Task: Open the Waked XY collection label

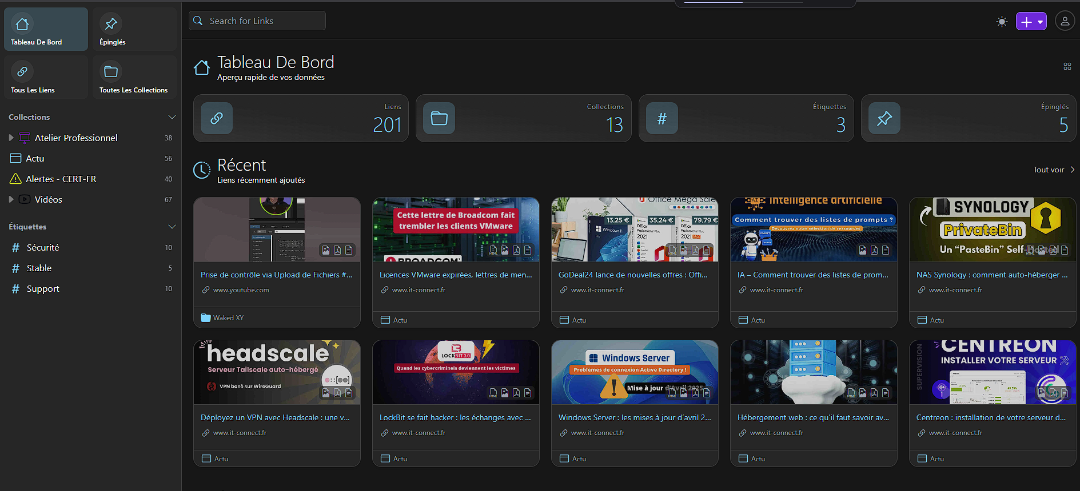Action: 228,318
